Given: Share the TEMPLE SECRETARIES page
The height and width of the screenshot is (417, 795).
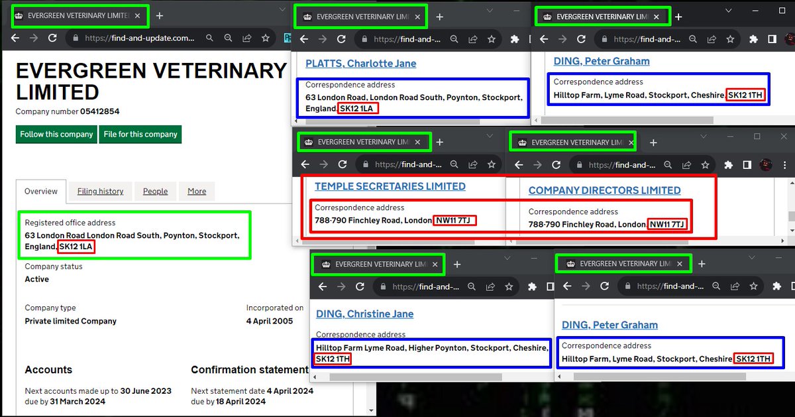Looking at the screenshot, I should point(474,164).
